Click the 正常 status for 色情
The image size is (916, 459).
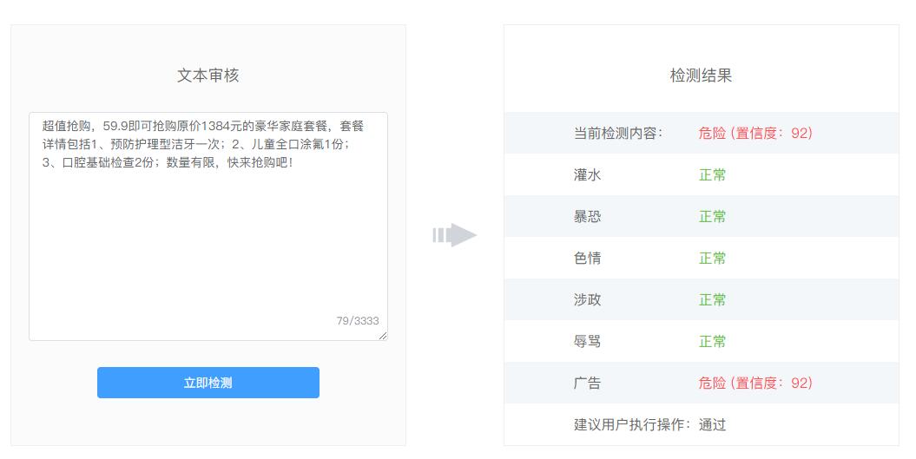(x=712, y=259)
